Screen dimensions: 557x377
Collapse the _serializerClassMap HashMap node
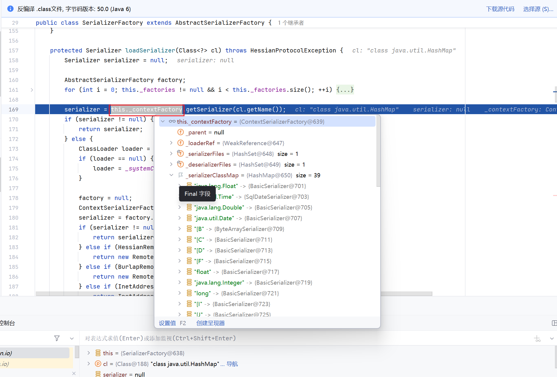[171, 175]
